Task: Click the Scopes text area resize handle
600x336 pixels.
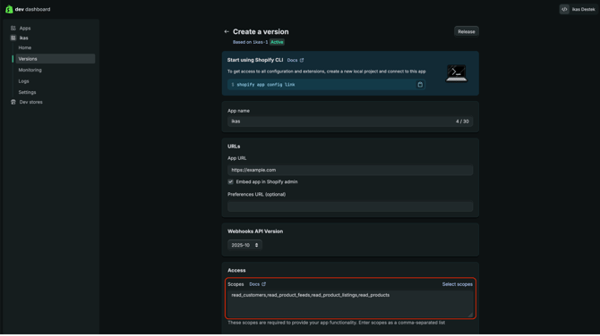Action: (x=470, y=315)
